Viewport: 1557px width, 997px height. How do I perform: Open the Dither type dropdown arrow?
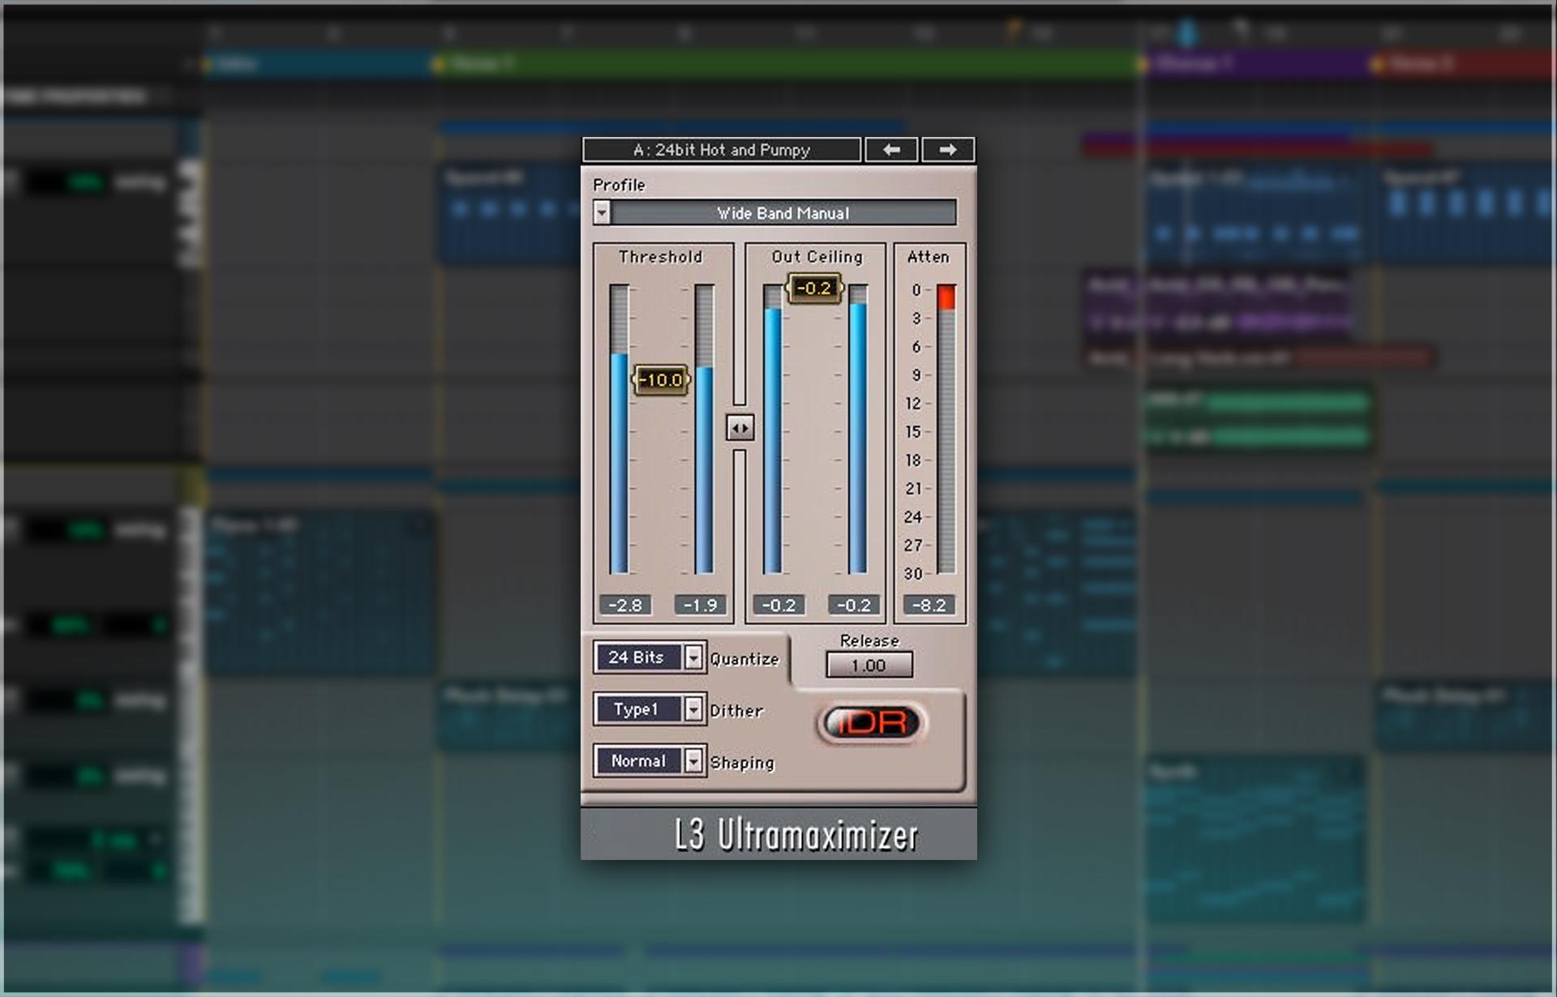[693, 709]
